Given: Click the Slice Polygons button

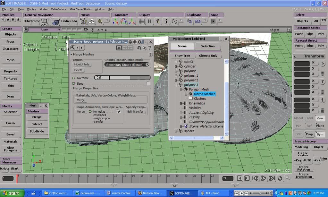Looking at the screenshot, I should tap(11, 149).
